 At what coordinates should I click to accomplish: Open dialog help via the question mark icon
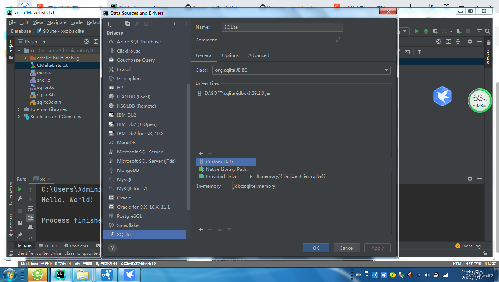tap(112, 248)
